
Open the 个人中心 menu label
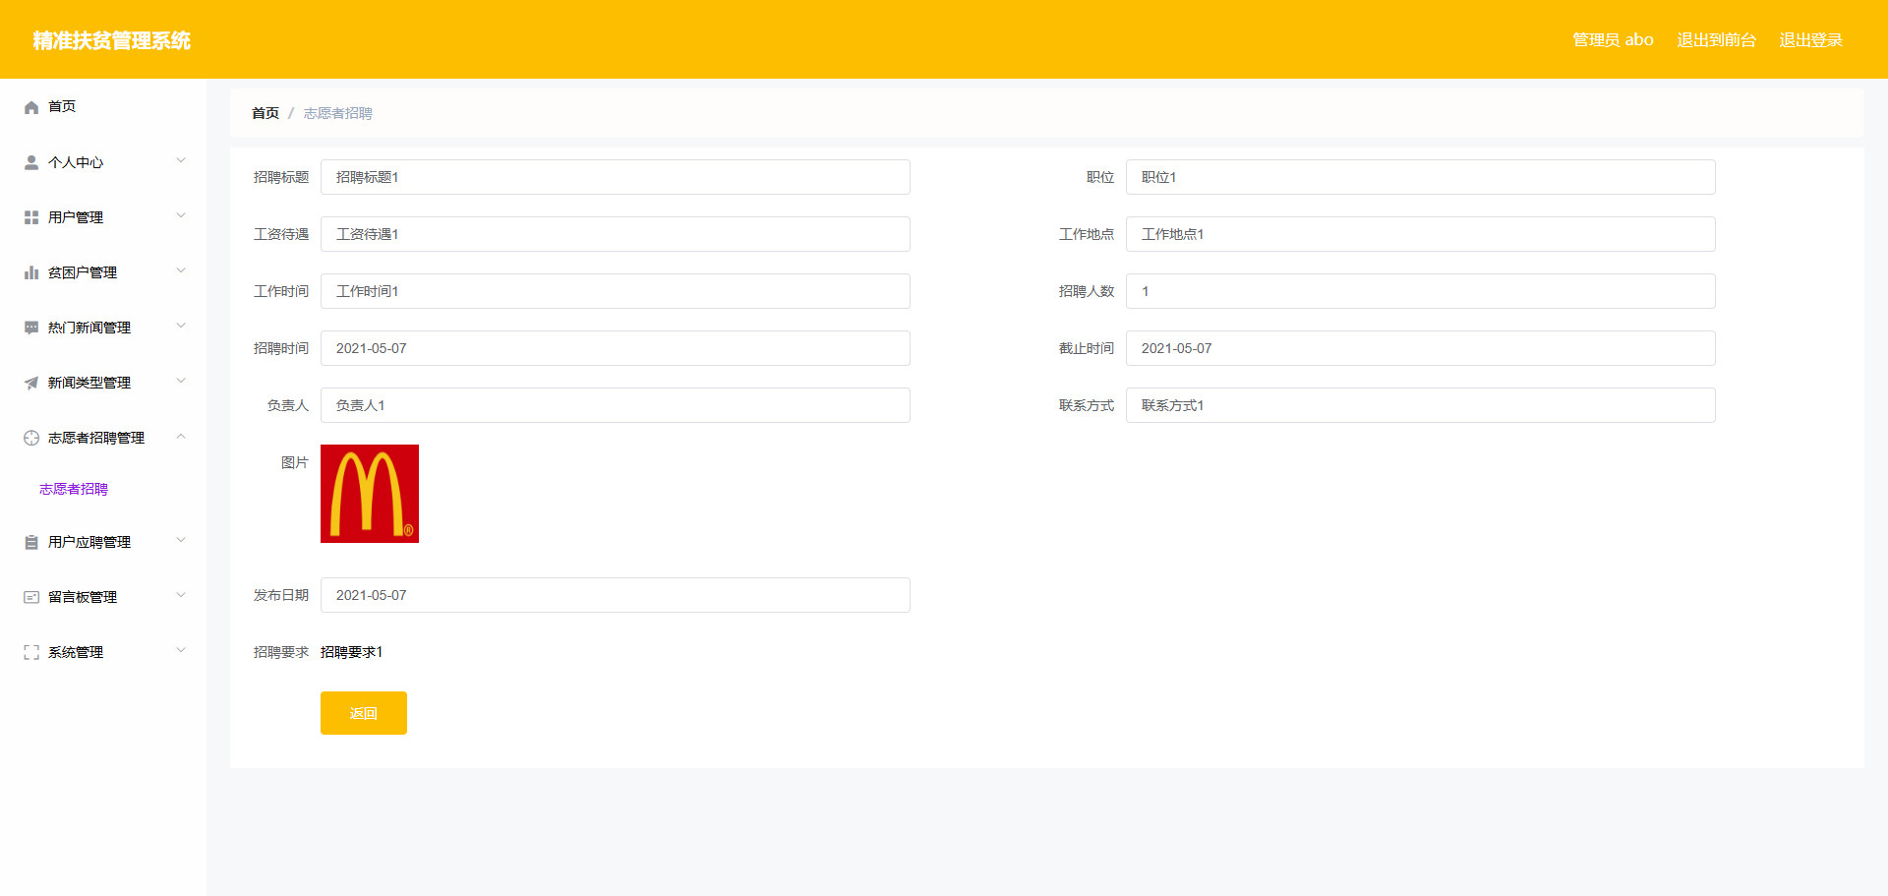76,162
